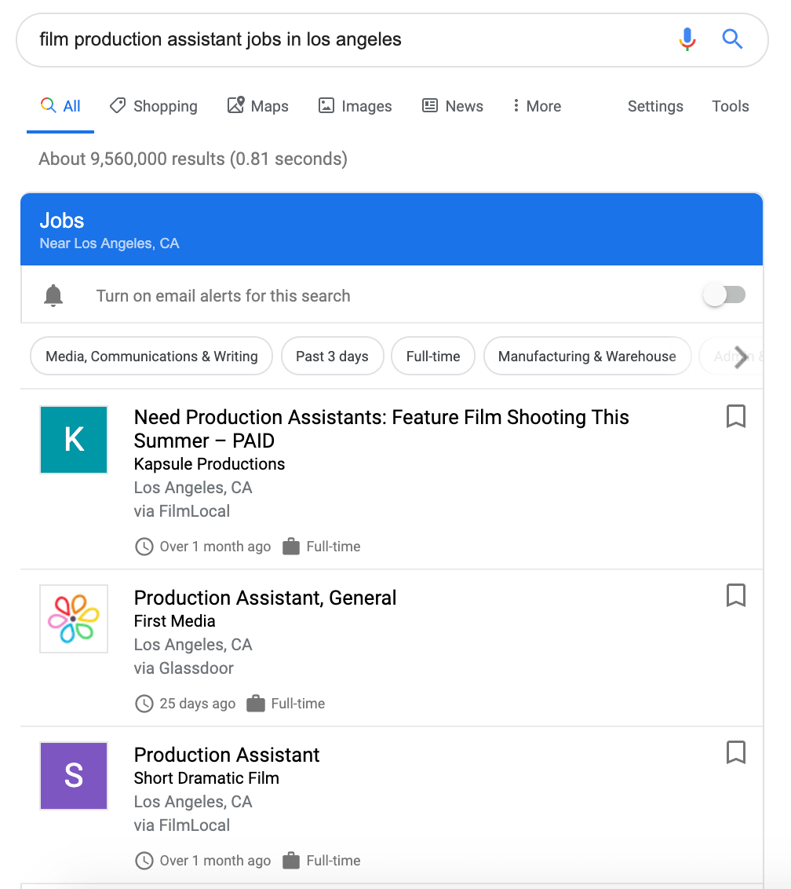This screenshot has height=889, width=791.
Task: Click 'via Glassdoor' text
Action: click(184, 668)
